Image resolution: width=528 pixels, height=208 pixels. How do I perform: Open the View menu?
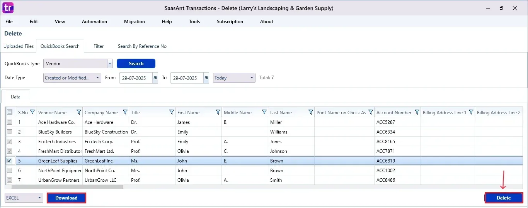pyautogui.click(x=60, y=22)
